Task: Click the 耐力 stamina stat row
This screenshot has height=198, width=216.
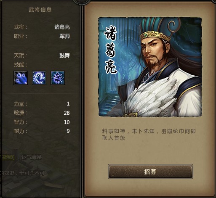Action: [42, 131]
